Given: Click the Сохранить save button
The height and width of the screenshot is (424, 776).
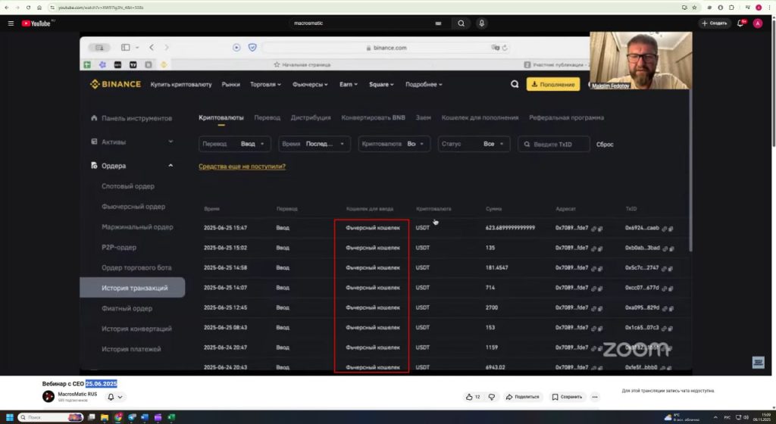Looking at the screenshot, I should pyautogui.click(x=568, y=397).
